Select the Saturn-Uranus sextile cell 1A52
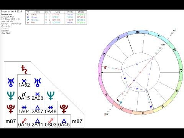The width and height of the screenshot is (184, 138). 24,81
